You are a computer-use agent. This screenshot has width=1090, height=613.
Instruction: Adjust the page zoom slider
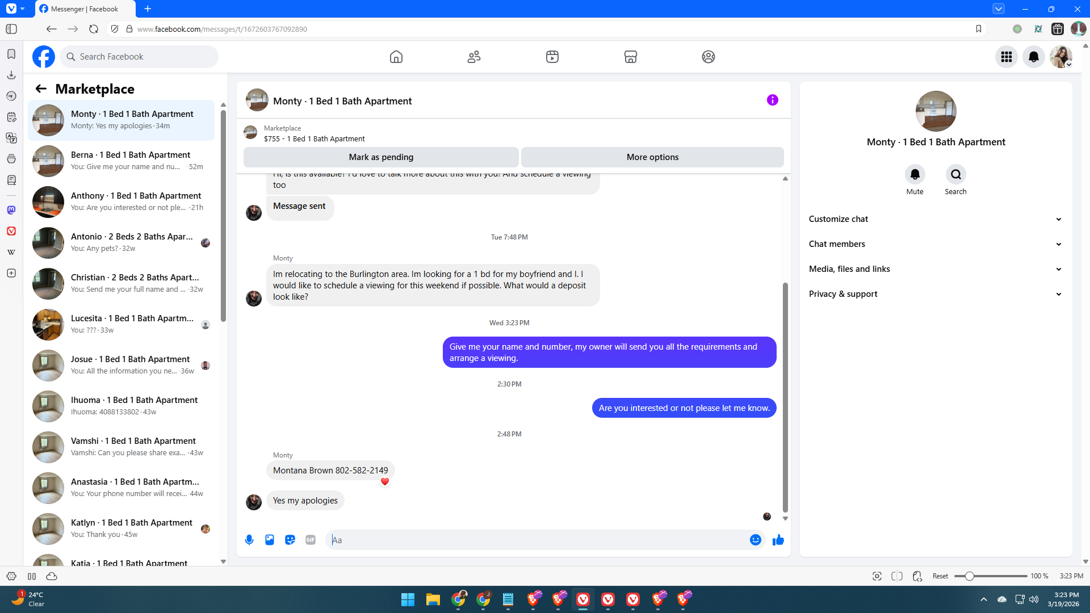pyautogui.click(x=970, y=576)
